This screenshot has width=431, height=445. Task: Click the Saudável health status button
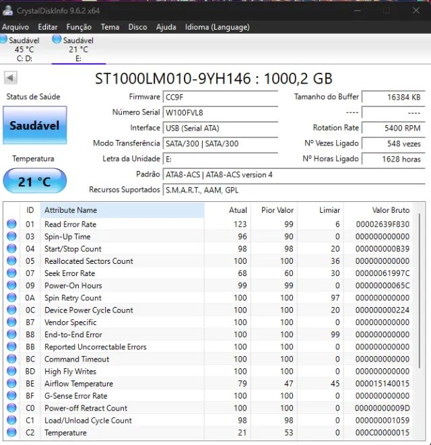[x=35, y=125]
